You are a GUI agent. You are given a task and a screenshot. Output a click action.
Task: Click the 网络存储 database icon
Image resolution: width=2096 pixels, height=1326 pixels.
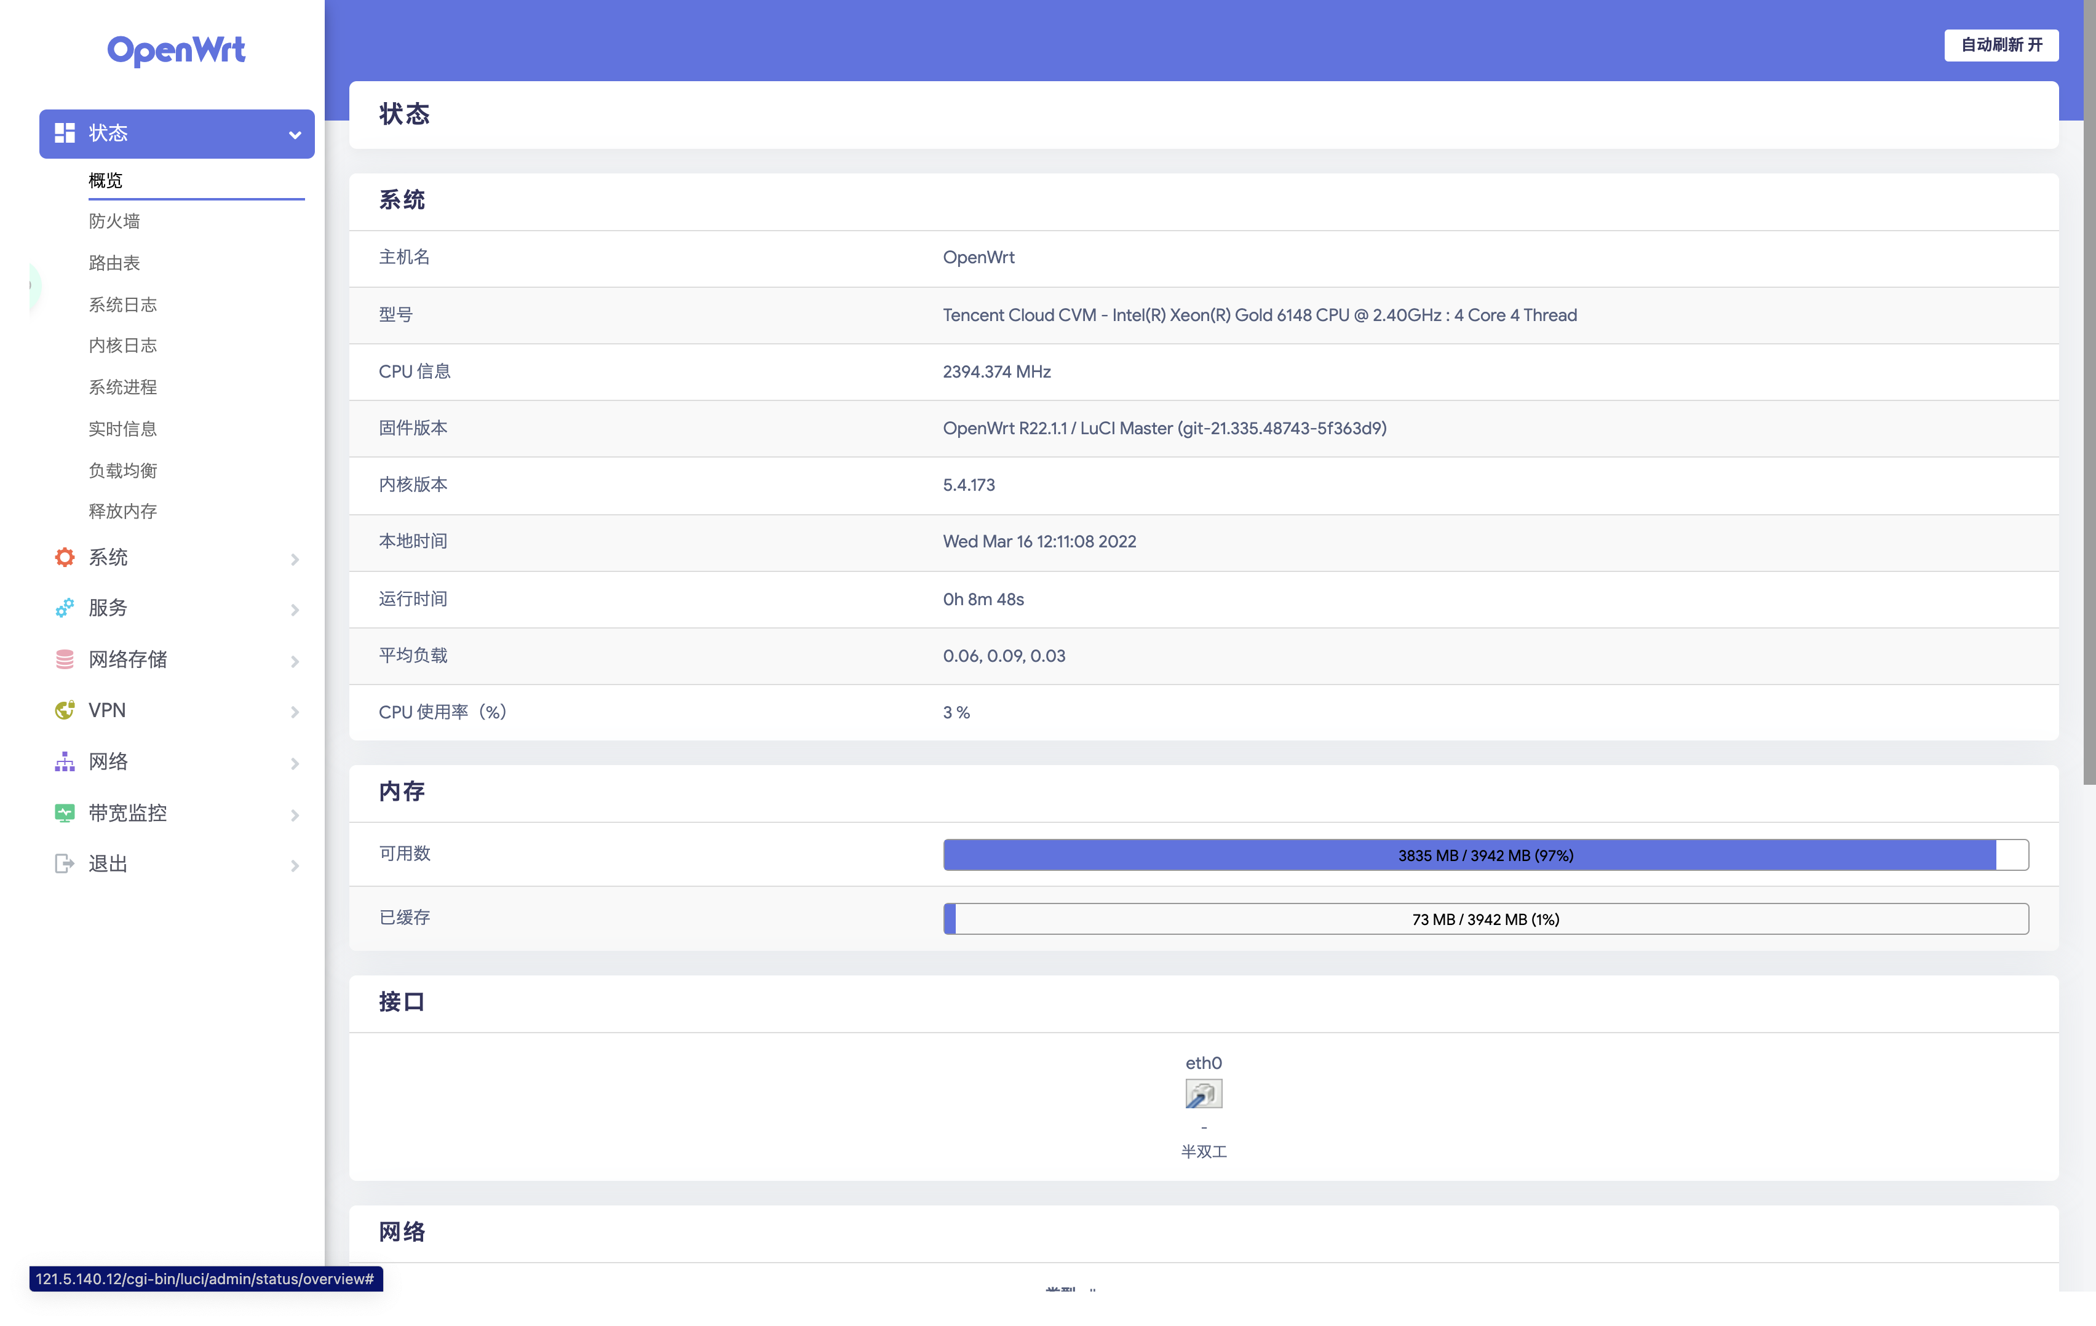pos(65,659)
